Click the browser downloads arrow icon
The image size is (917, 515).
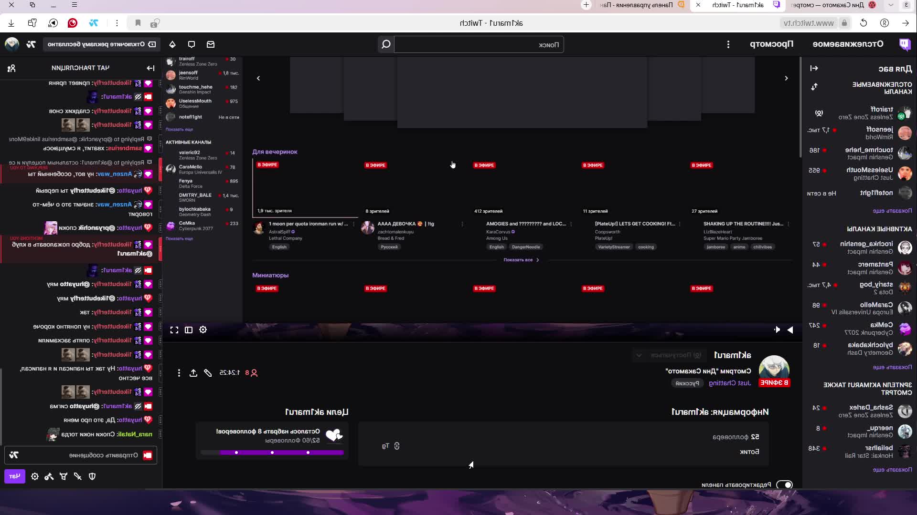(11, 23)
